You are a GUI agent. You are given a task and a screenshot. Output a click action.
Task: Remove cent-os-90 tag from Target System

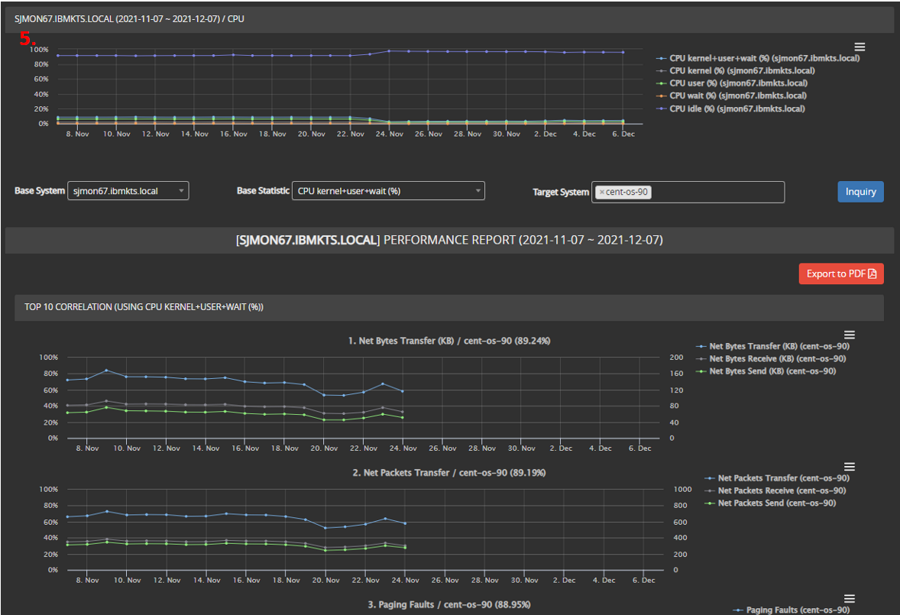tap(601, 192)
